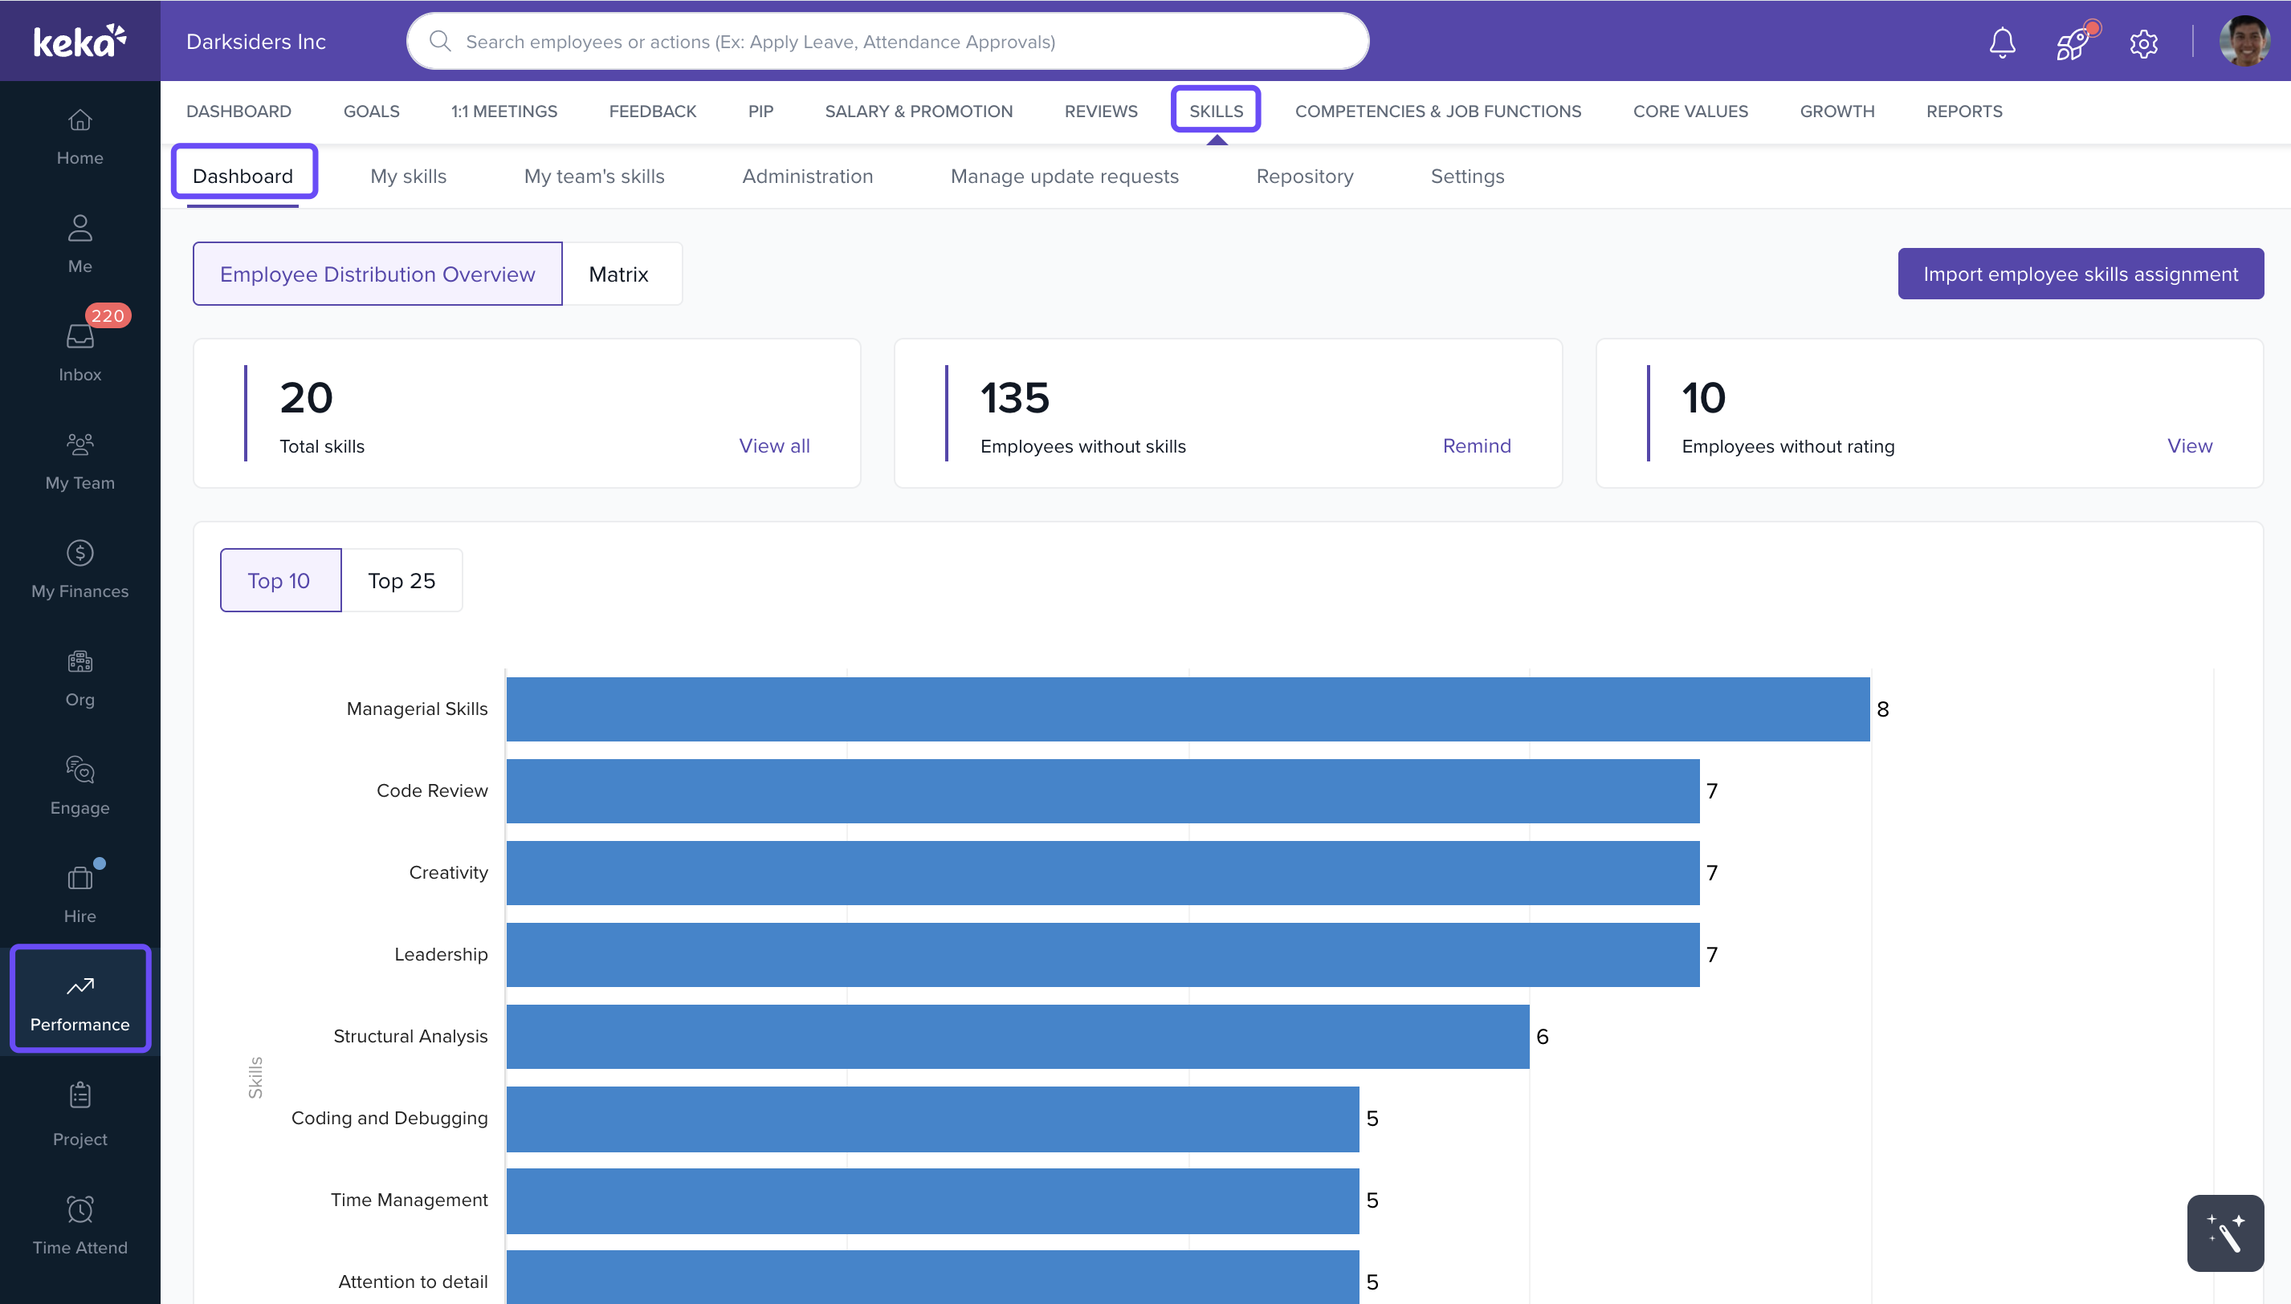Viewport: 2291px width, 1304px height.
Task: Open the Engage module icon
Action: [x=79, y=786]
